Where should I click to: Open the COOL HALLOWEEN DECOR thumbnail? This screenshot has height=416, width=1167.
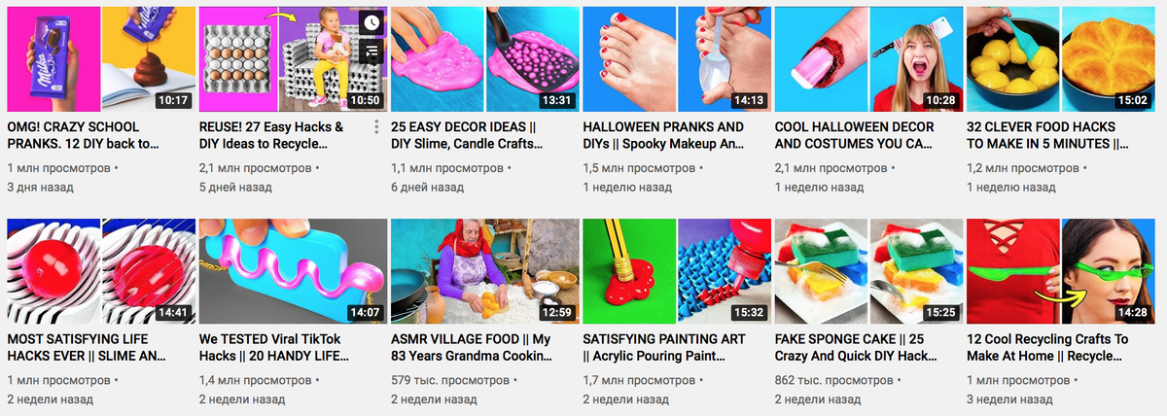point(868,59)
